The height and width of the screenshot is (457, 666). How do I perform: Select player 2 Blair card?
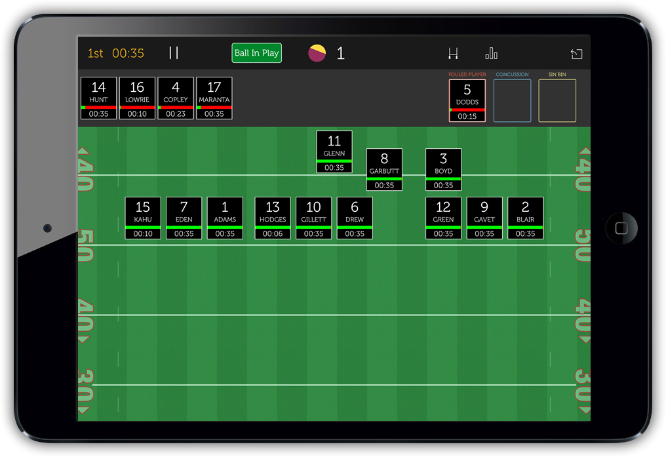pyautogui.click(x=525, y=218)
